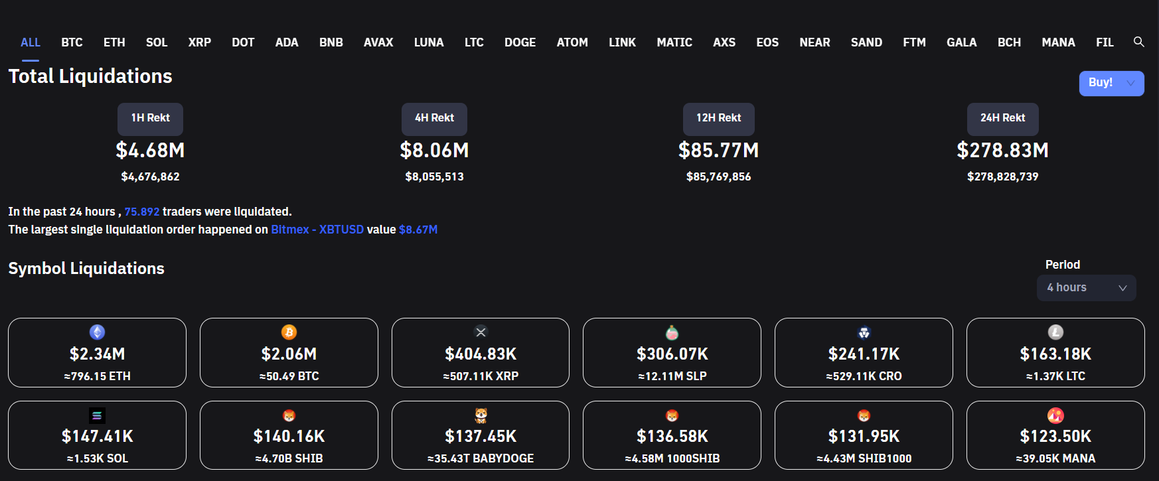The width and height of the screenshot is (1159, 481).
Task: Click the Solana coin icon
Action: point(98,415)
